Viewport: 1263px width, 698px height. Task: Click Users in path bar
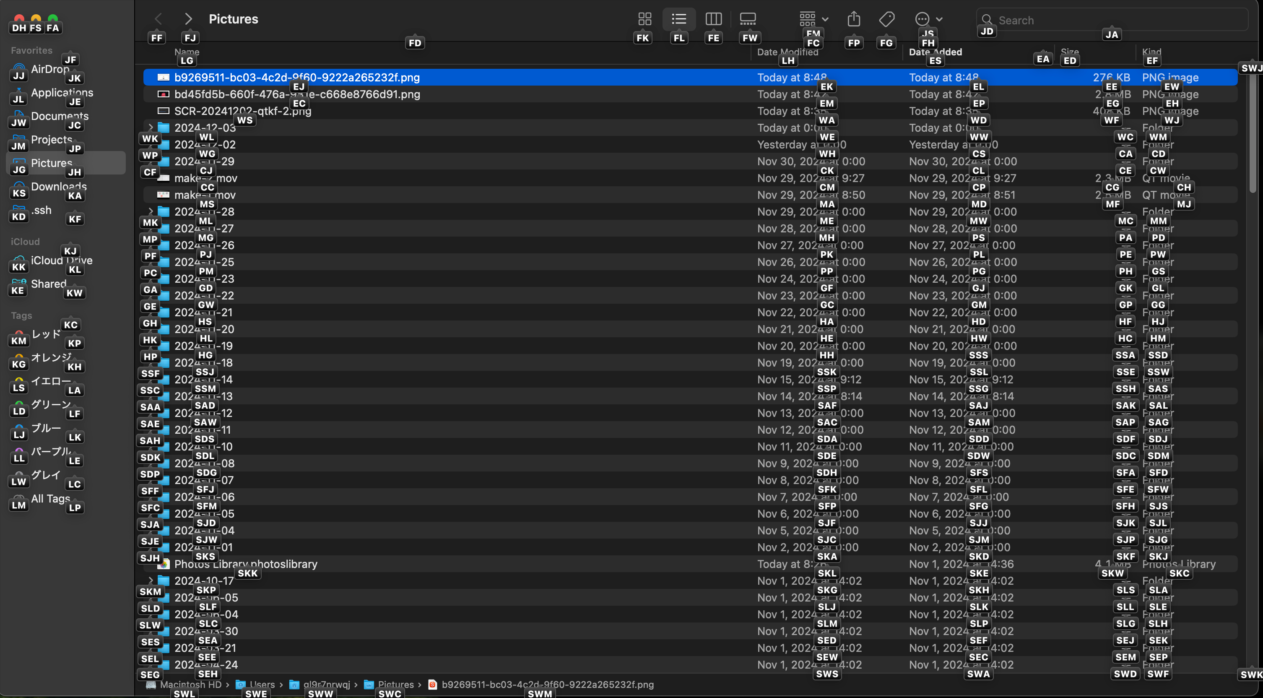point(255,684)
